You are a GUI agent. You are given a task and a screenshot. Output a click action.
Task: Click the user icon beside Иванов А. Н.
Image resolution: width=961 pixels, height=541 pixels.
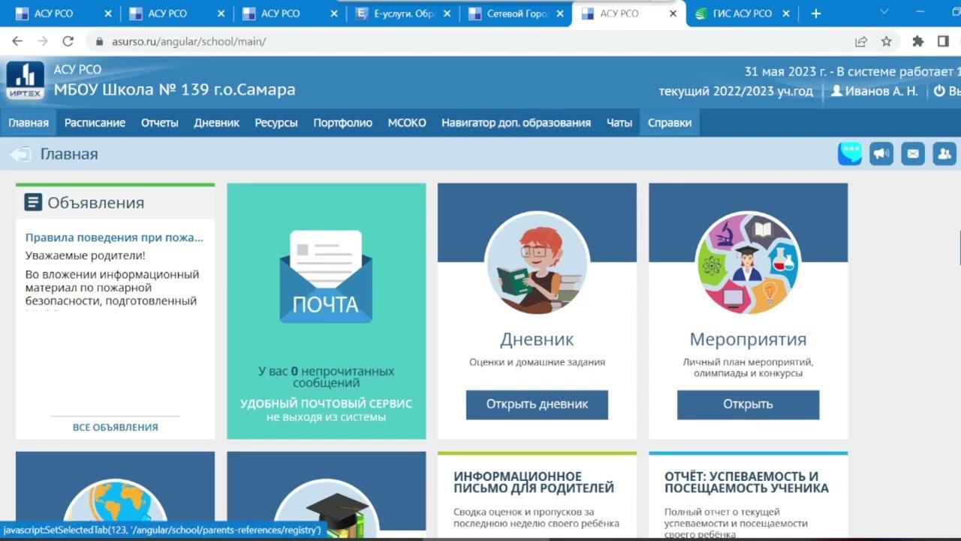[x=836, y=91]
